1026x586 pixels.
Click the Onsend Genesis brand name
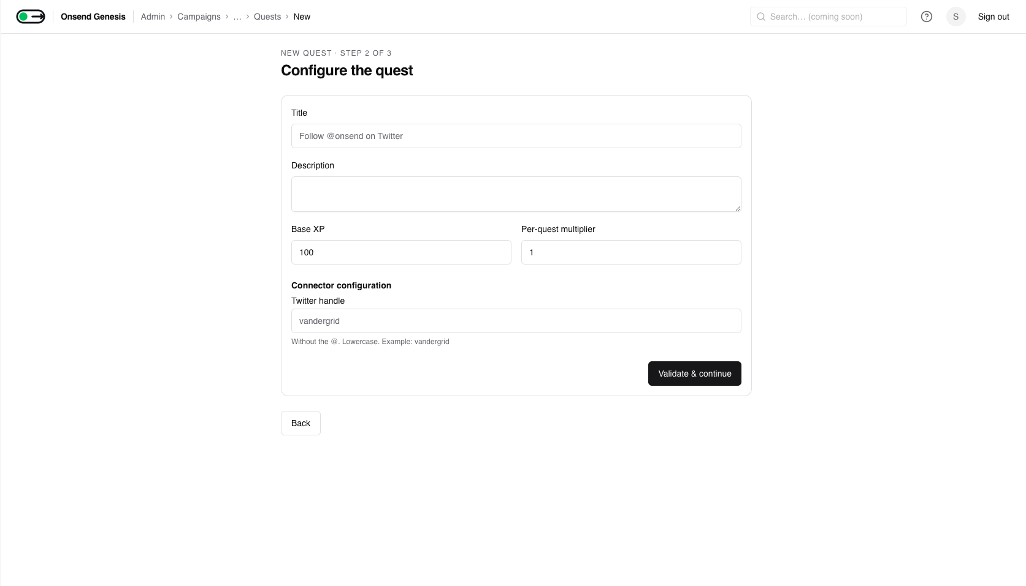(x=93, y=17)
